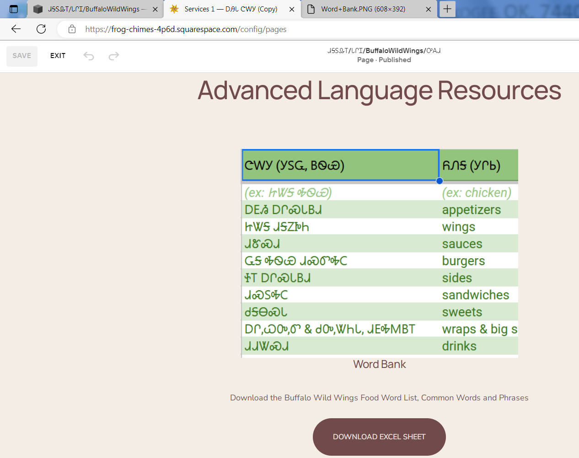Switch to the BuffaloWildWings tab
This screenshot has height=458, width=579.
[x=96, y=9]
